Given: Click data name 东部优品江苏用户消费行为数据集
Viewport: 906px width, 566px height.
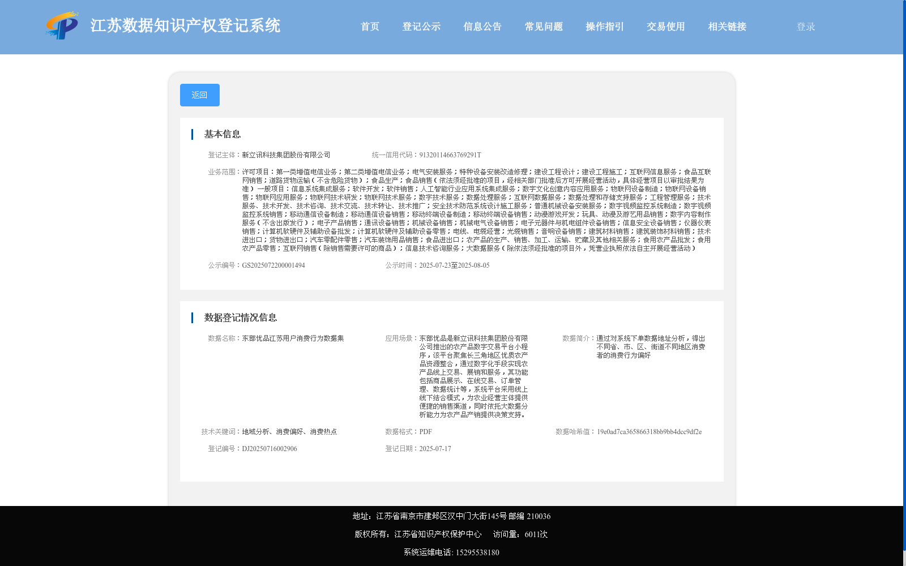Looking at the screenshot, I should coord(293,338).
